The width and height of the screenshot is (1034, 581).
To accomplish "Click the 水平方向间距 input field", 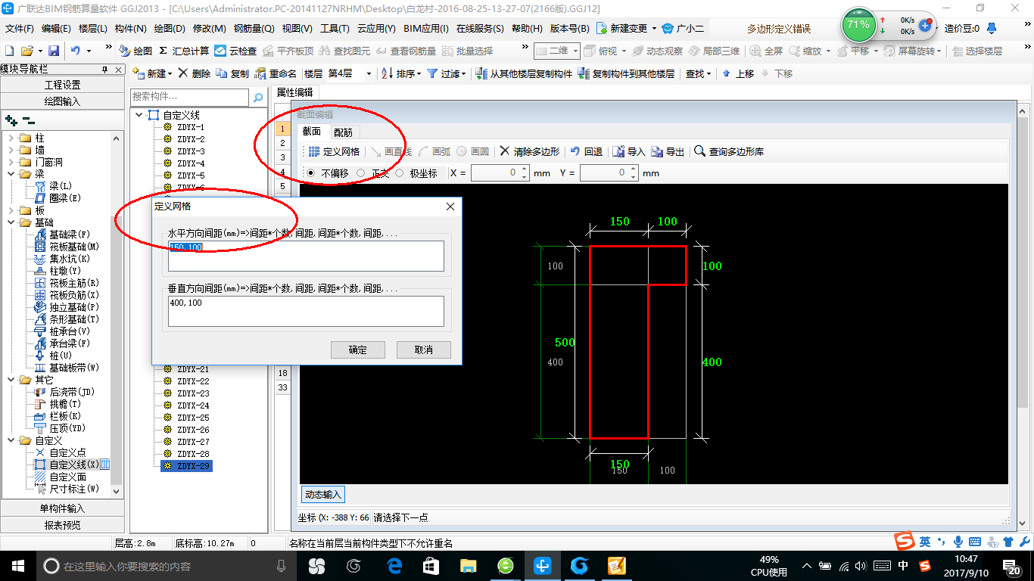I will 306,256.
